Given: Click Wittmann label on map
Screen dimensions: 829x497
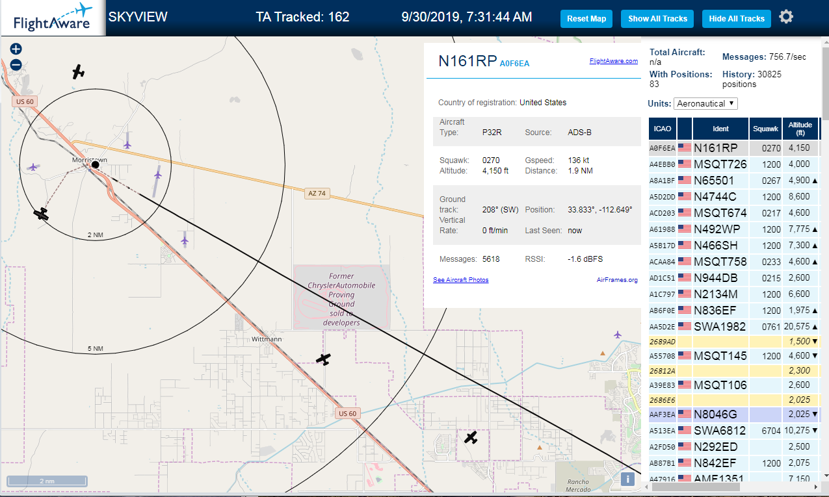Looking at the screenshot, I should click(x=267, y=339).
